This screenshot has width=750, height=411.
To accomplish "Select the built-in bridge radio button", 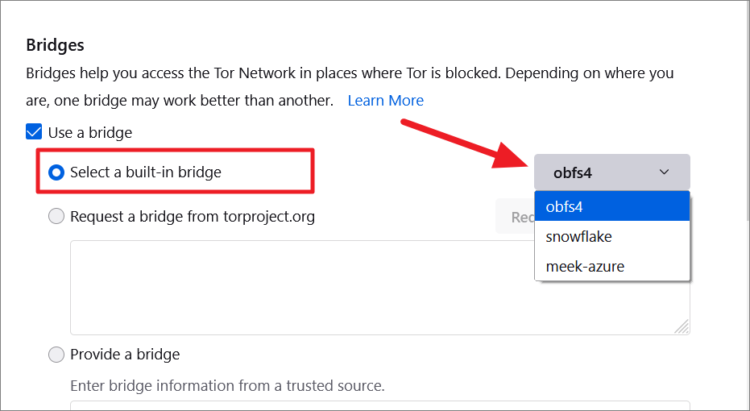I will coord(56,172).
